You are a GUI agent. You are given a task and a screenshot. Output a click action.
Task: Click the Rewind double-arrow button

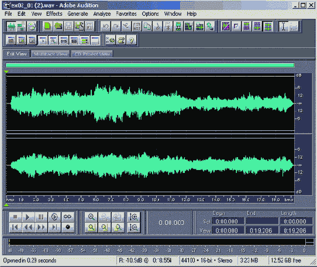(28, 227)
